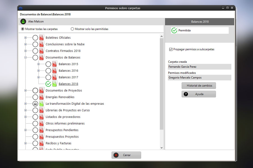253x168 pixels.
Task: Click the red folder icon for Balances 2017
Action: click(x=55, y=77)
